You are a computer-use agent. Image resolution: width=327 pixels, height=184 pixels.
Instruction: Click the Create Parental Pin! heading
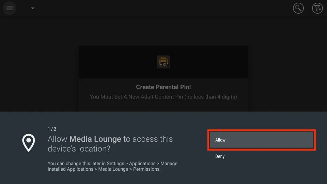(x=163, y=87)
